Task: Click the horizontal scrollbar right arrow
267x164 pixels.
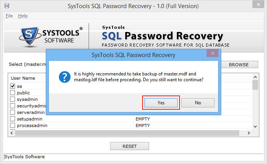Action: click(249, 133)
